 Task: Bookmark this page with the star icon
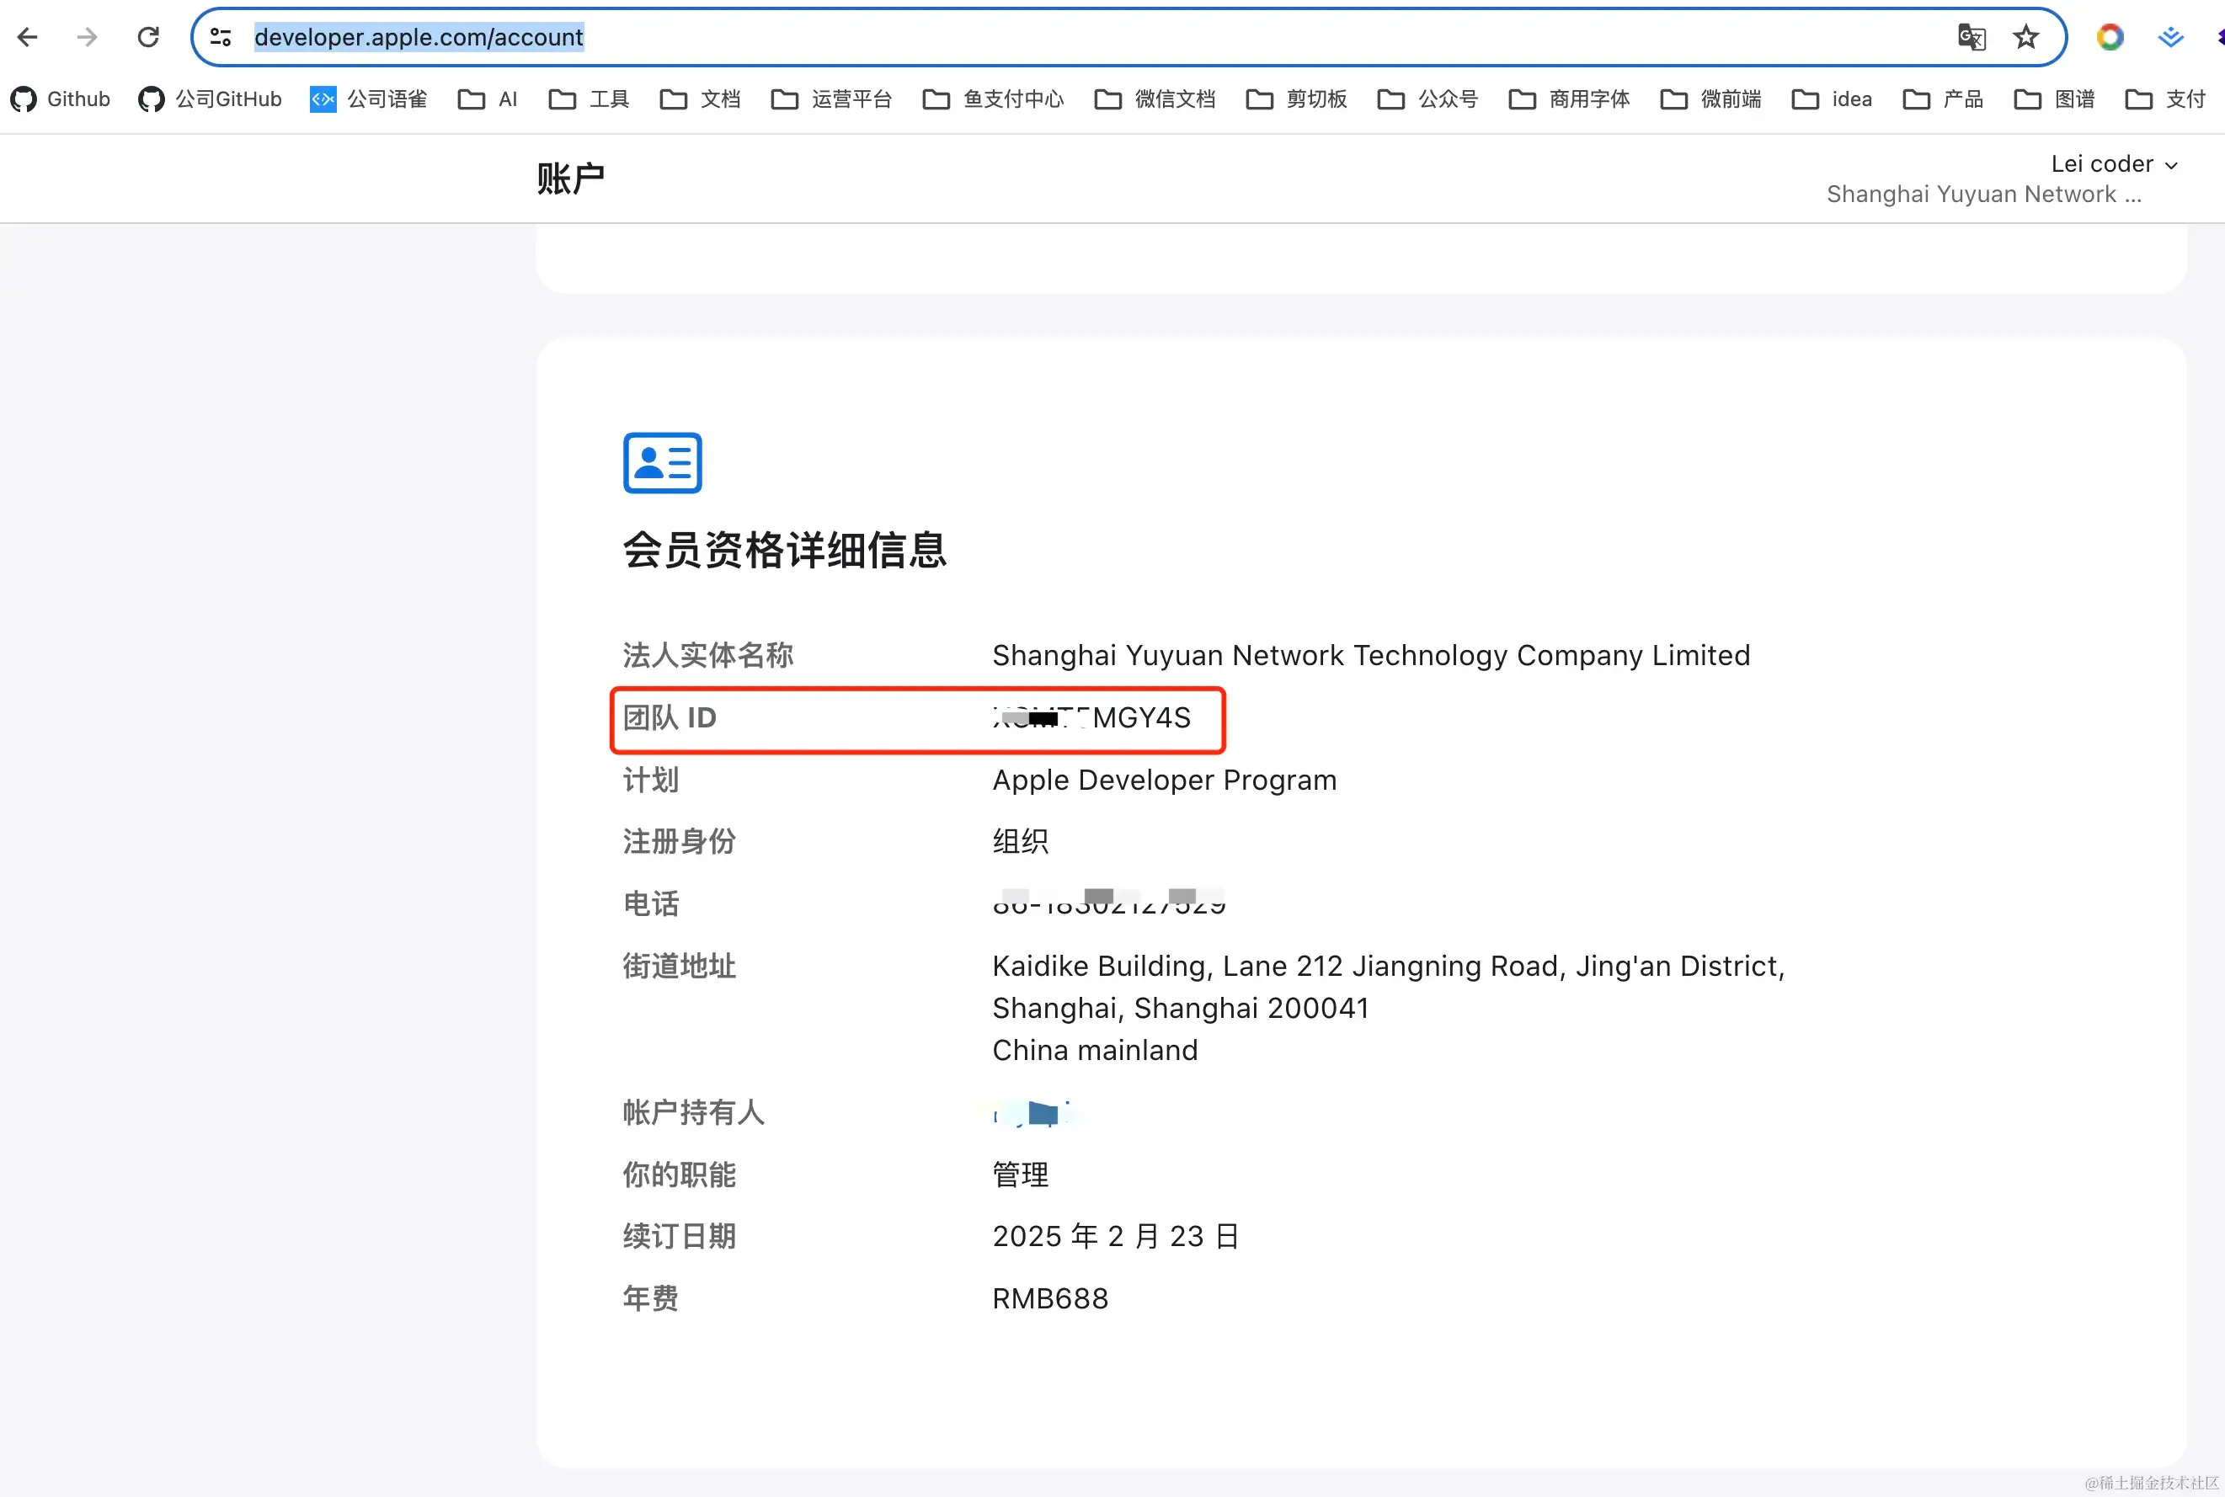pos(2025,37)
